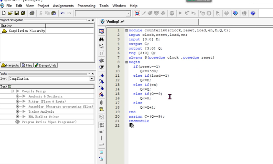The image size is (273, 164).
Task: Toggle the Task column checkmark icon
Action: pyautogui.click(x=9, y=86)
